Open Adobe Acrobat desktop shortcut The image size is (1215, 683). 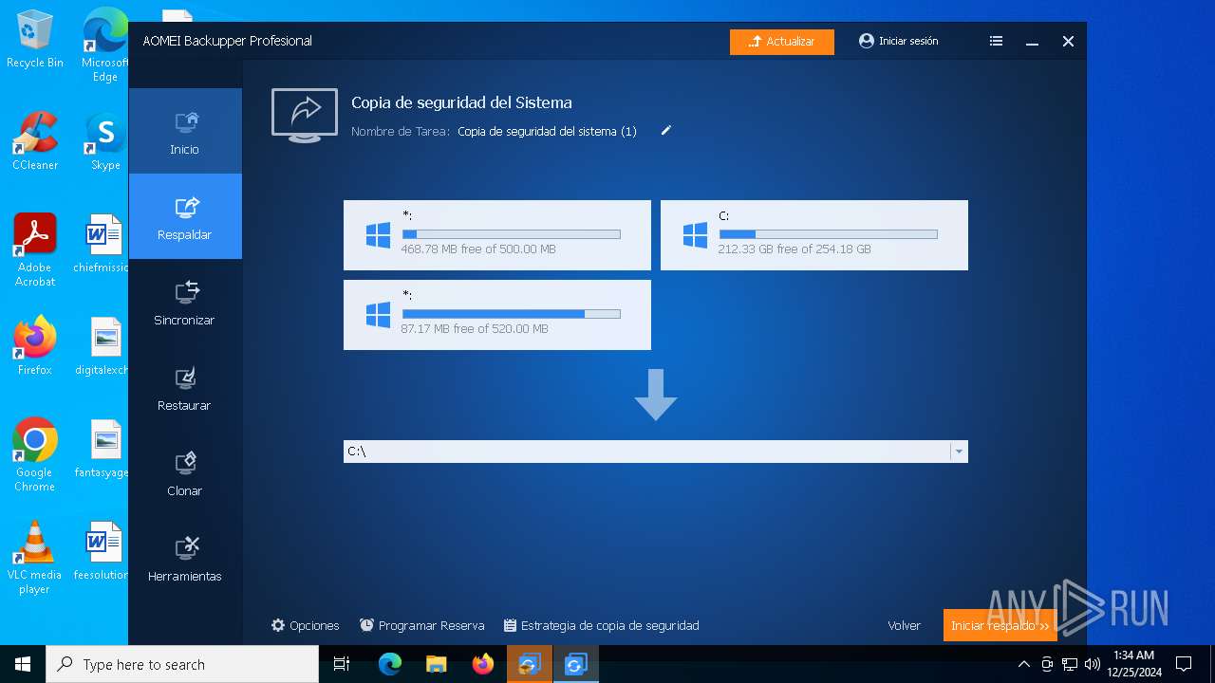tap(35, 249)
